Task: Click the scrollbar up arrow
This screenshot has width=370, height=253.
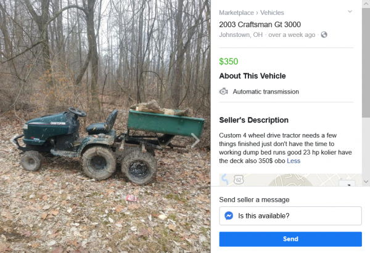Action: tap(366, 4)
